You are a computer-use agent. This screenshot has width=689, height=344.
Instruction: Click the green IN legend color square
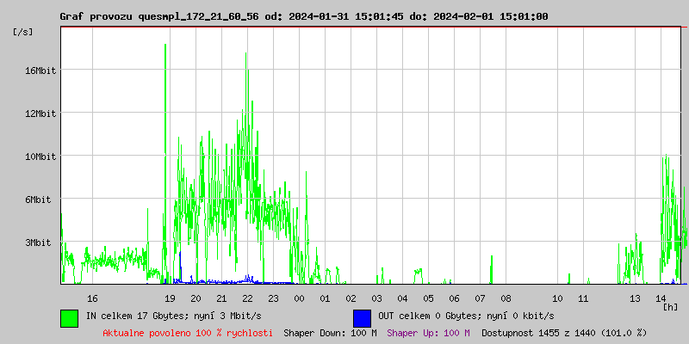(69, 317)
